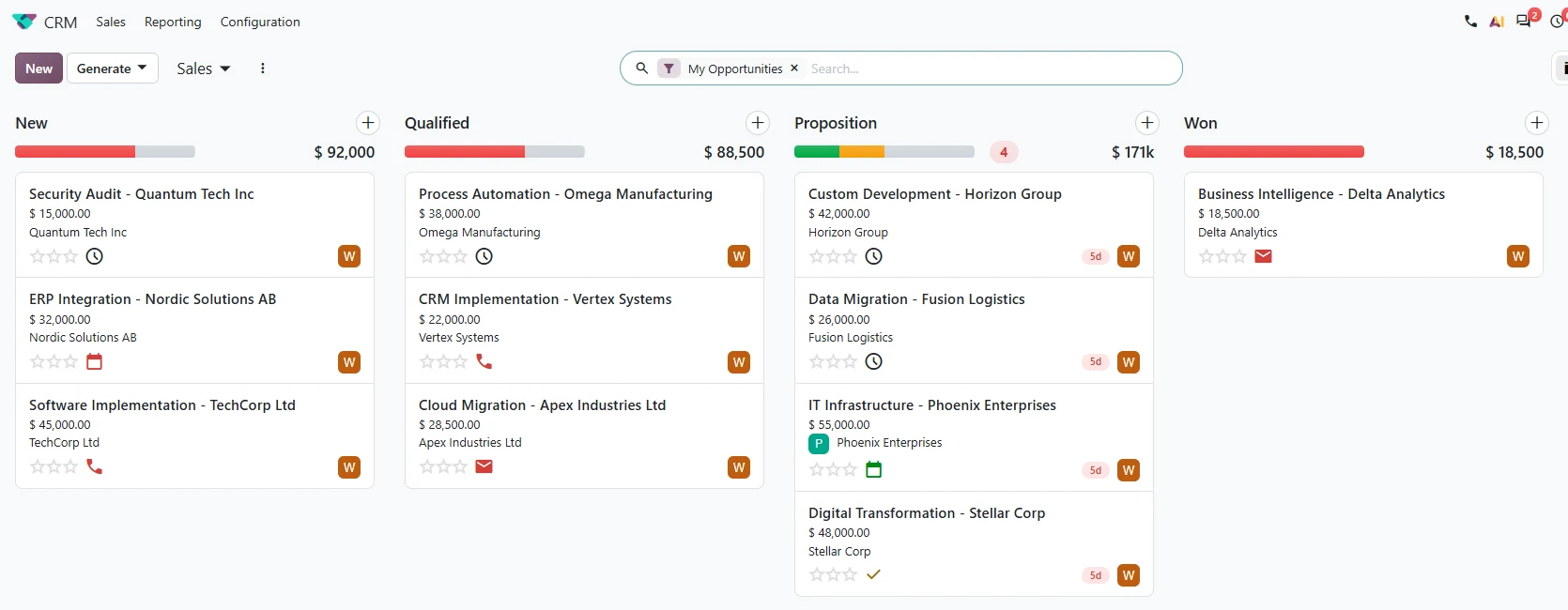Open the Data Migration - Fusion Logistics card
The width and height of the screenshot is (1568, 610).
pos(974,330)
